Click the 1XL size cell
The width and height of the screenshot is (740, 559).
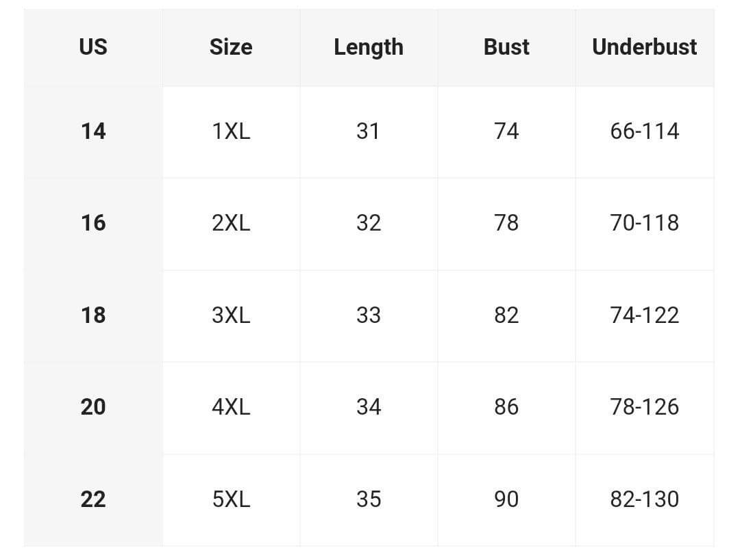tap(231, 131)
